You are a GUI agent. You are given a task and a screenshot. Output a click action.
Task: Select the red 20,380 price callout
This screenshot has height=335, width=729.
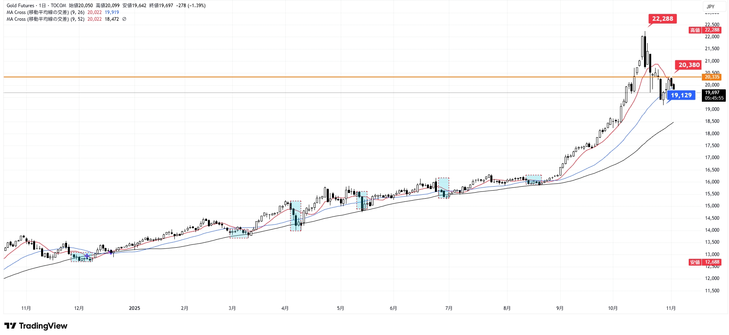689,65
